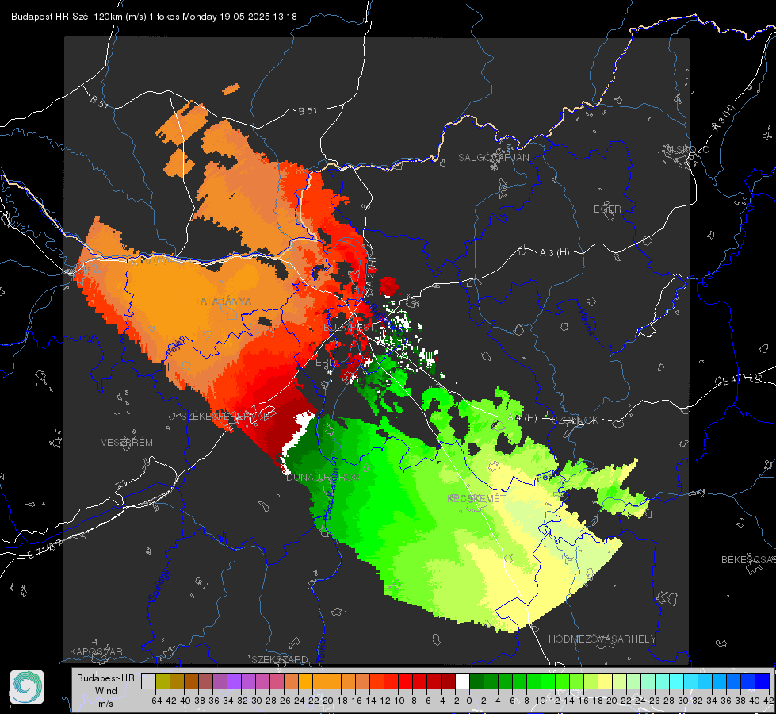Click the SZOLNOK city label
This screenshot has height=714, width=776.
tap(575, 420)
